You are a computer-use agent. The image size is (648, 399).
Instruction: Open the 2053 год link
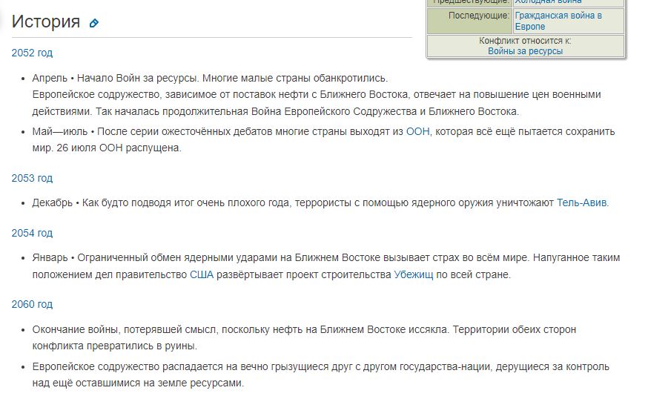tap(32, 178)
